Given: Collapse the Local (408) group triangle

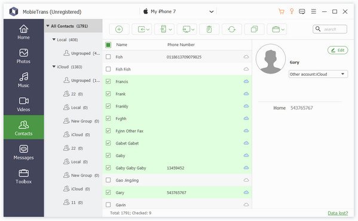Looking at the screenshot, I should [54, 39].
